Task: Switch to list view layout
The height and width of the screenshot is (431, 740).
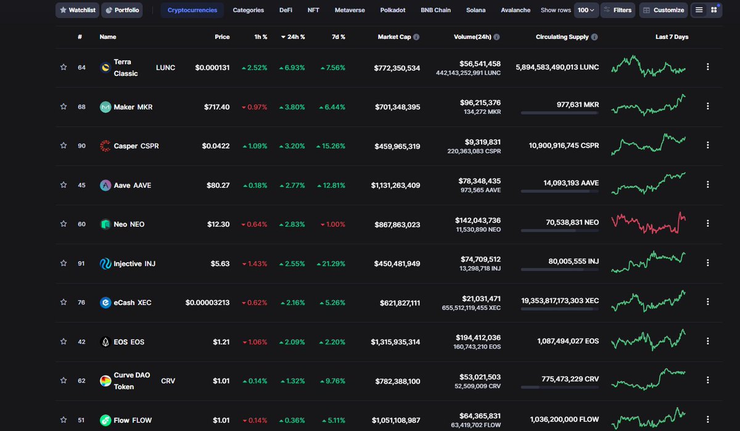Action: pyautogui.click(x=699, y=10)
